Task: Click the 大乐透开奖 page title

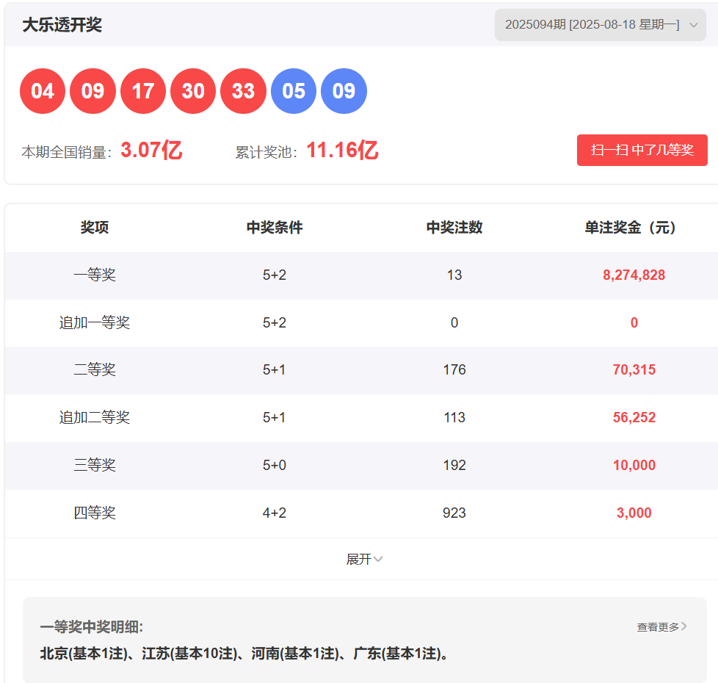Action: point(62,25)
